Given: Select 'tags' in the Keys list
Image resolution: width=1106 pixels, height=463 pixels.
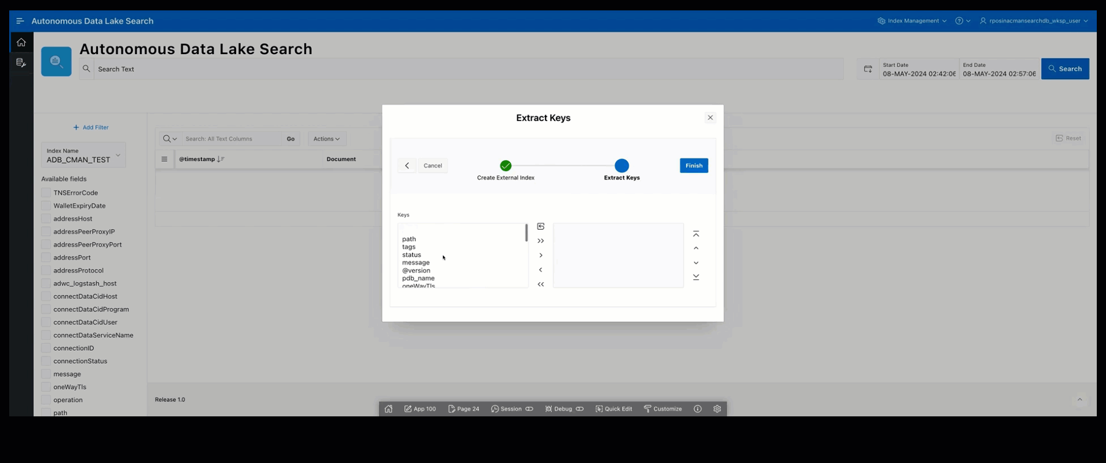Looking at the screenshot, I should [x=409, y=247].
